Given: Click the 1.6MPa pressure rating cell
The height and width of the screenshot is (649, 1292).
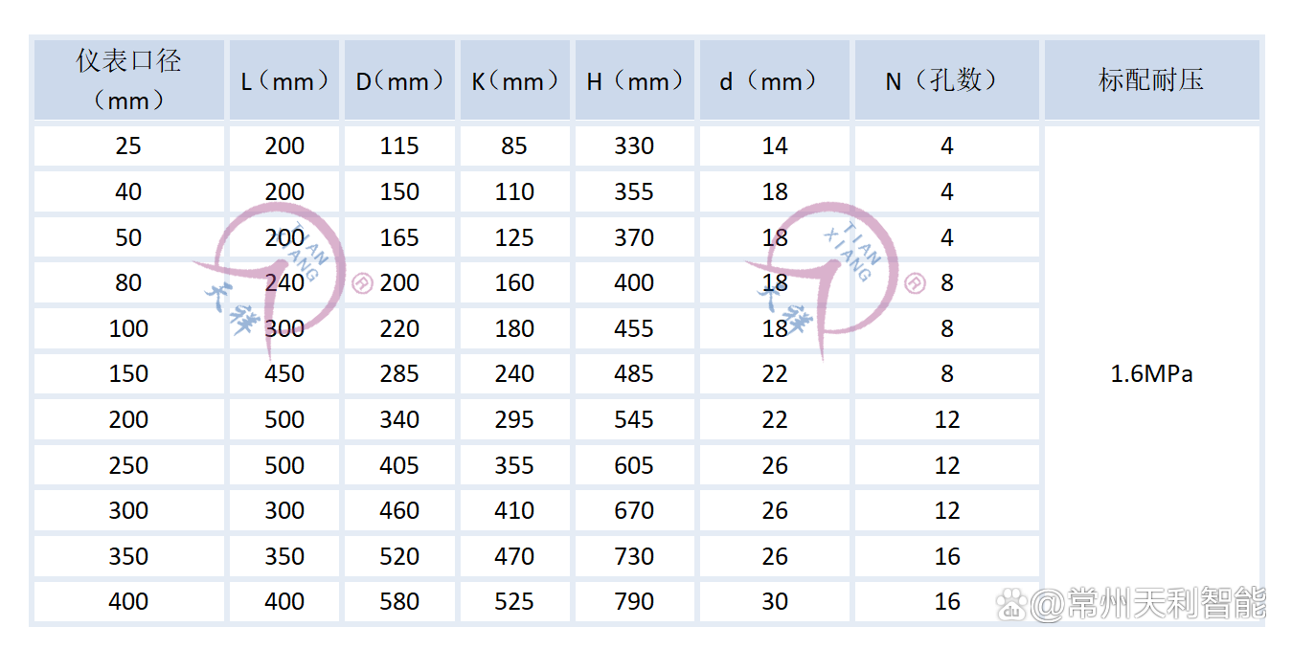Looking at the screenshot, I should [x=1151, y=374].
